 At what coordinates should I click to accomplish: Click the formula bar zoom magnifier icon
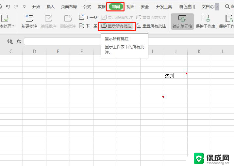(x=10, y=41)
